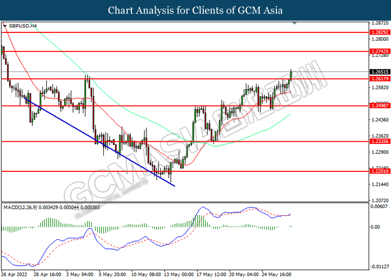Click the MACD zero level 0.00
Viewport: 391px width, 279px height.
point(375,227)
